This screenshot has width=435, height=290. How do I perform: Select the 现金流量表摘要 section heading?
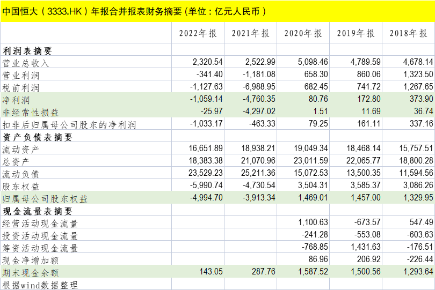37,211
